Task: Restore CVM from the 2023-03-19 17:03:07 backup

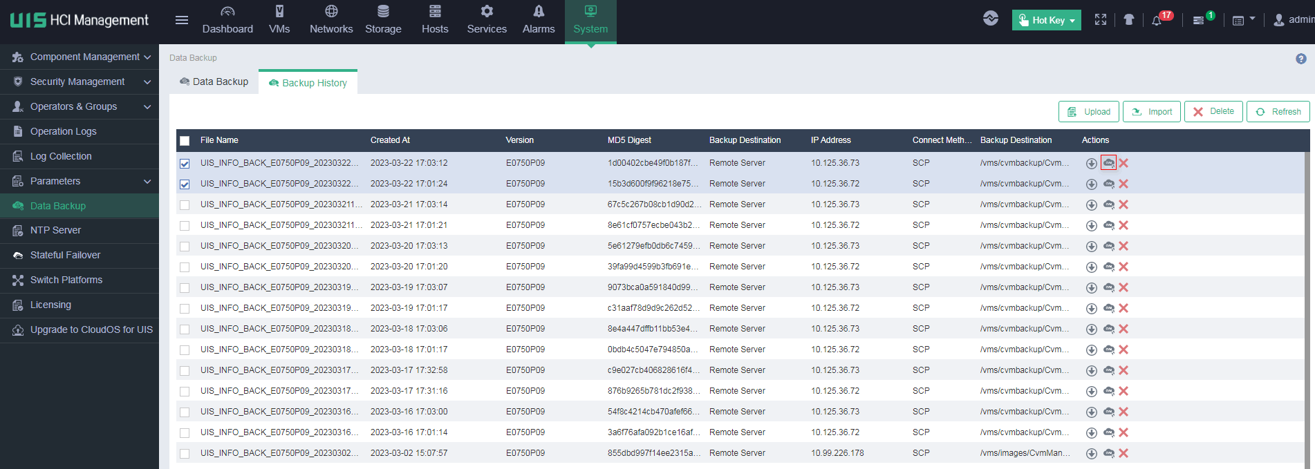Action: pyautogui.click(x=1108, y=287)
